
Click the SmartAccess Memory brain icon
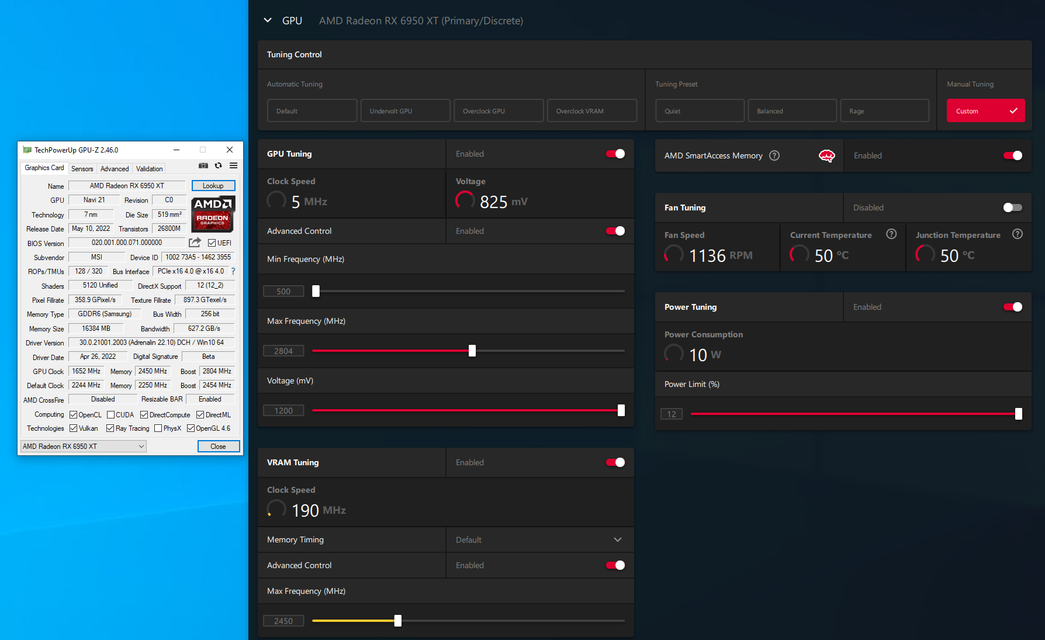(827, 155)
